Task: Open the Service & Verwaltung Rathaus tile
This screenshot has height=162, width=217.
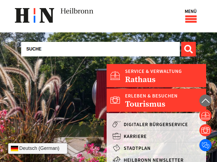Action: point(156,76)
